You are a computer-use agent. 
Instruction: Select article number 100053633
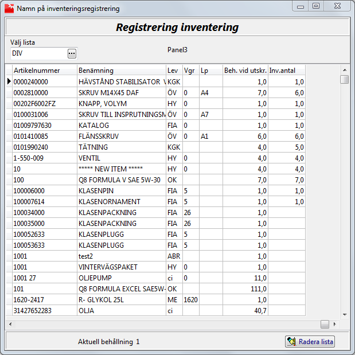tap(45, 245)
